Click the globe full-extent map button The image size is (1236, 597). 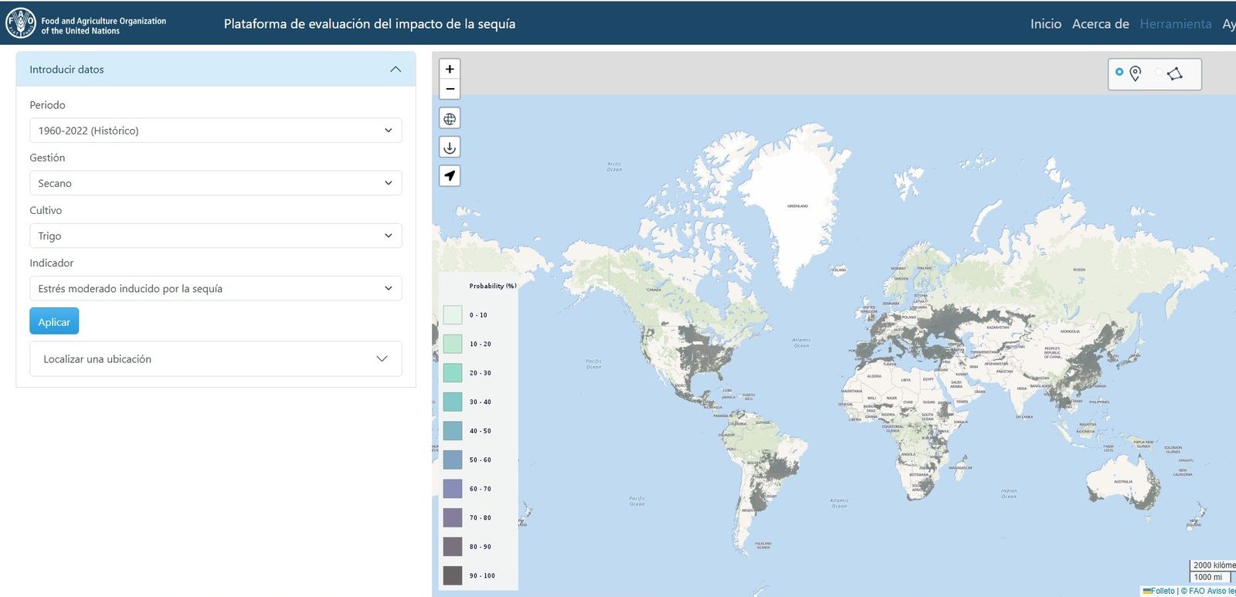click(x=450, y=118)
